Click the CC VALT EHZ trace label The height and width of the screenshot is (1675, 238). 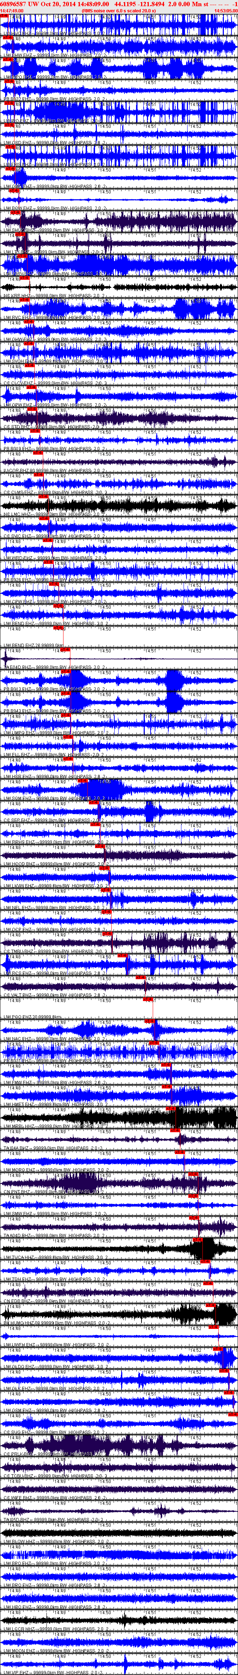click(56, 995)
